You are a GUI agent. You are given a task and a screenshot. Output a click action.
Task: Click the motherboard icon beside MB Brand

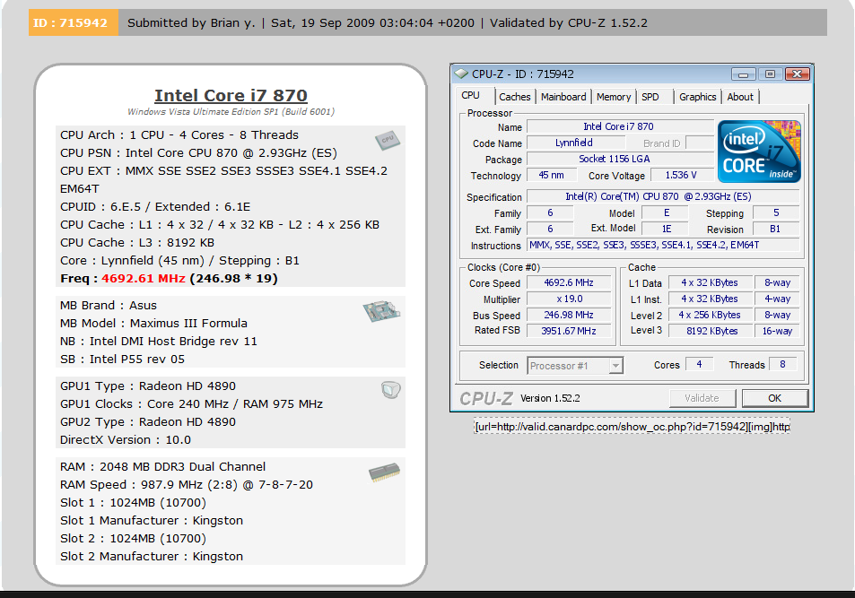pyautogui.click(x=381, y=311)
